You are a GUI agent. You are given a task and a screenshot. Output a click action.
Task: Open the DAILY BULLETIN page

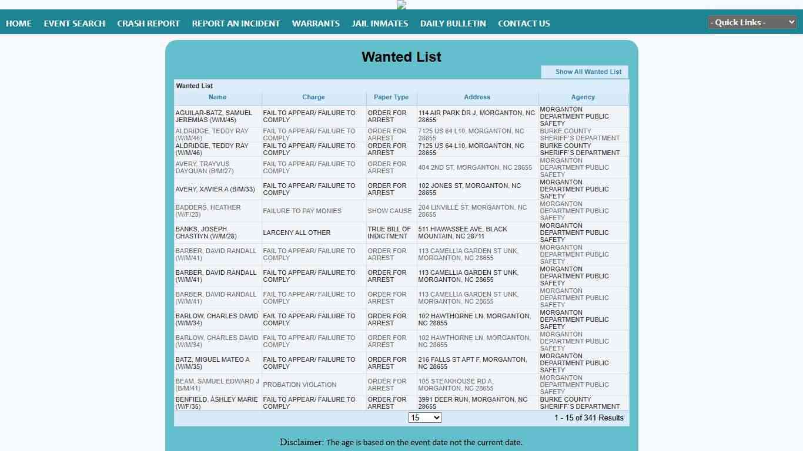tap(453, 23)
